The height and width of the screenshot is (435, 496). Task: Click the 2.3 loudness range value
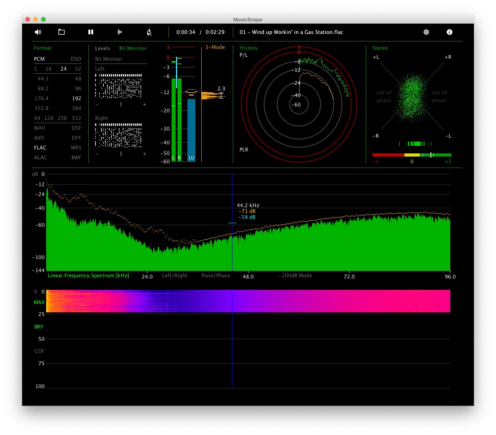click(221, 88)
